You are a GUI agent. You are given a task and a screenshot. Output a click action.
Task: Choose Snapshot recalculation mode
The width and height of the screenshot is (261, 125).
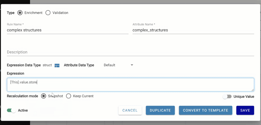(43, 96)
